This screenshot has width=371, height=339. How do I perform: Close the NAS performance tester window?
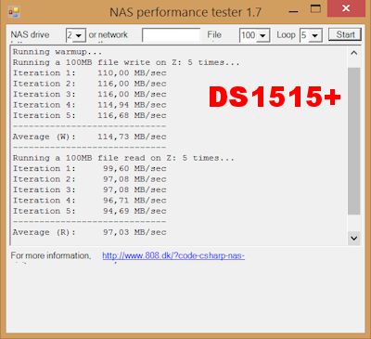coord(346,8)
